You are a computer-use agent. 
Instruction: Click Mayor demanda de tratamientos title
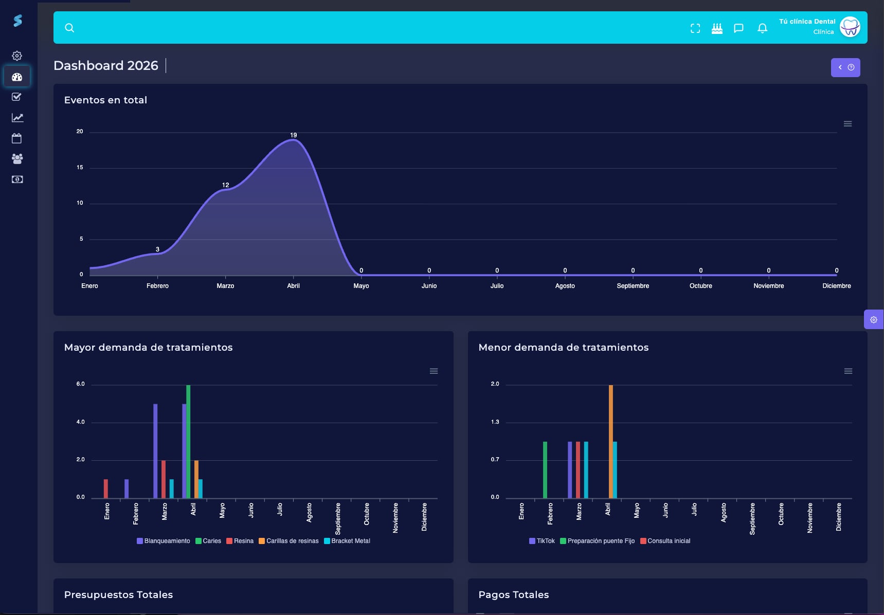coord(148,348)
